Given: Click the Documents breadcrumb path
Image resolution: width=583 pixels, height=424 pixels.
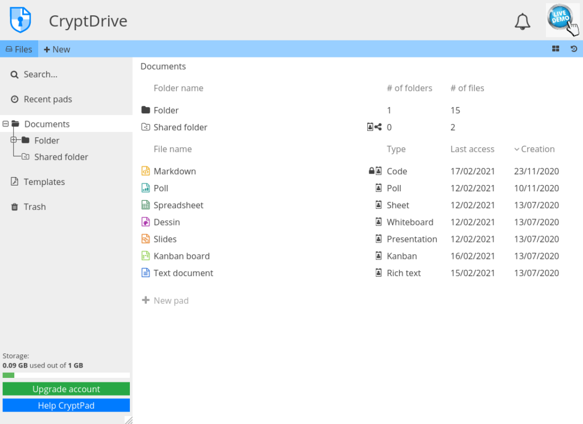Looking at the screenshot, I should (x=163, y=66).
